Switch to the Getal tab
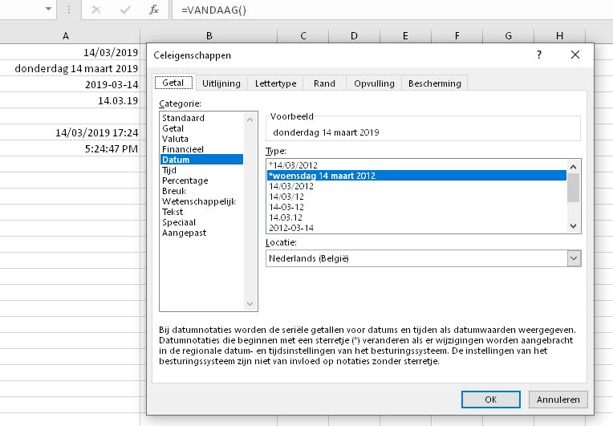 point(173,83)
